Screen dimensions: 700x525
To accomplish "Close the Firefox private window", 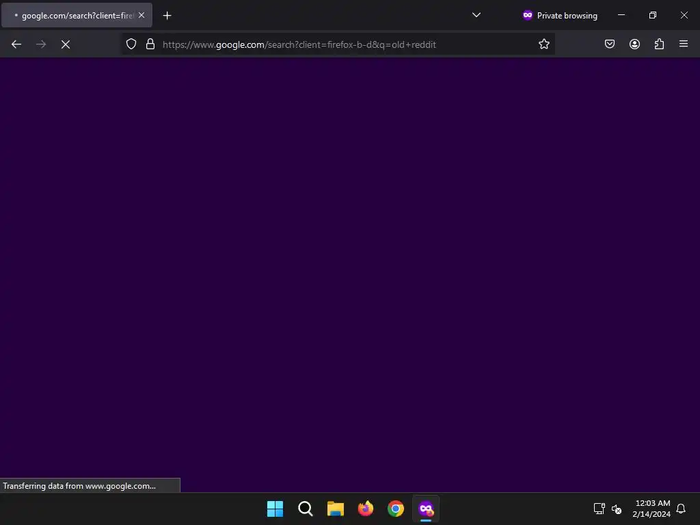I will 684,15.
